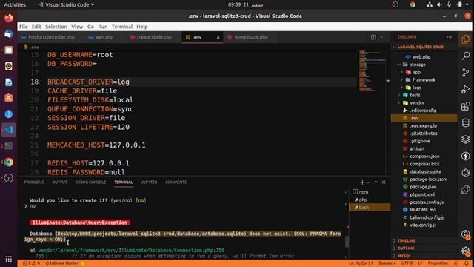Expand the MySQL section
Viewport: 474px width, 267px height.
(404, 256)
